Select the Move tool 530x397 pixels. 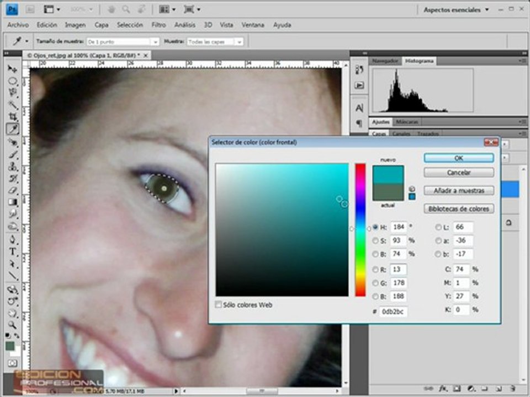click(x=13, y=69)
